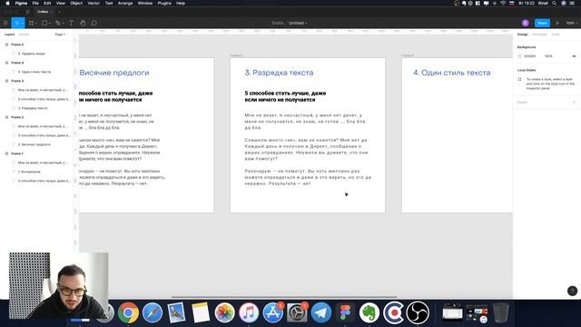Viewport: 581px width, 327px height.
Task: Select Frame 1 in layers panel
Action: coord(17,154)
